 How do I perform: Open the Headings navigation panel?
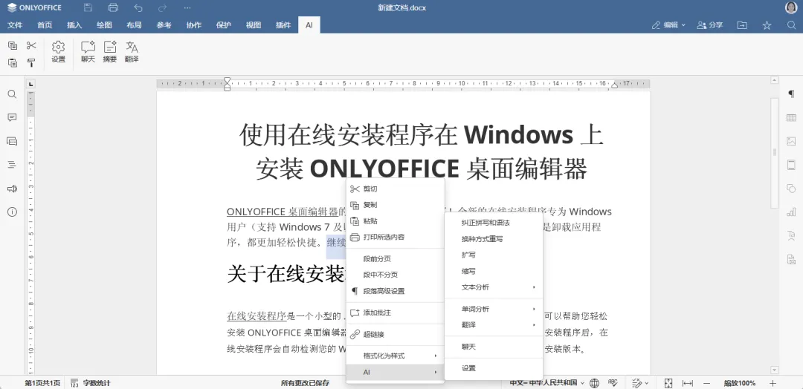[x=13, y=165]
